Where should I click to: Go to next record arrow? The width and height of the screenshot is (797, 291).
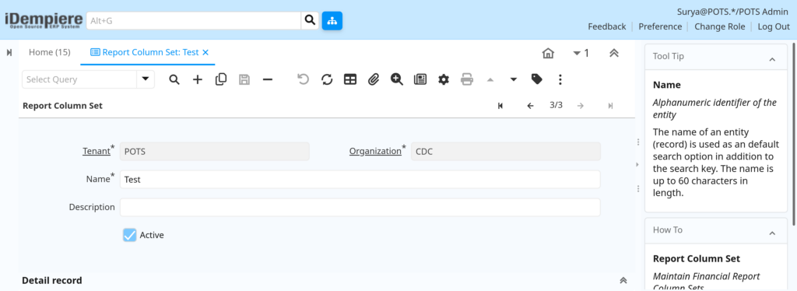click(x=581, y=106)
